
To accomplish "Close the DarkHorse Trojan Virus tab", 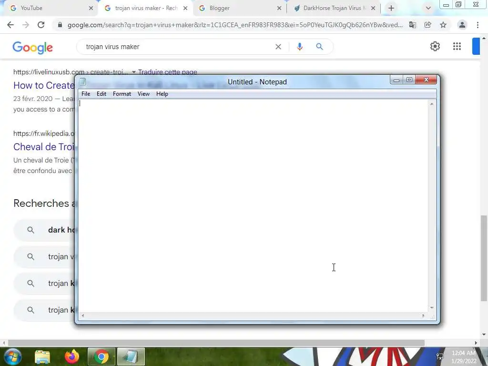I will [373, 9].
